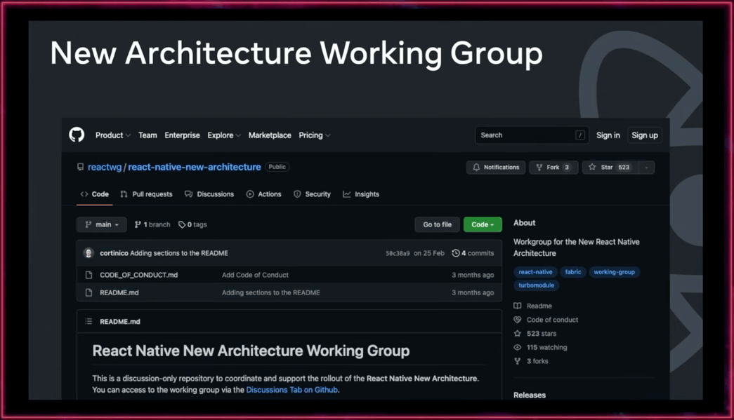
Task: Switch to the Insights tab
Action: [361, 194]
